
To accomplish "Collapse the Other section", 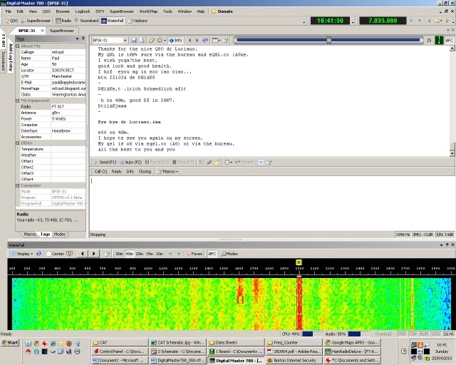I will [18, 143].
